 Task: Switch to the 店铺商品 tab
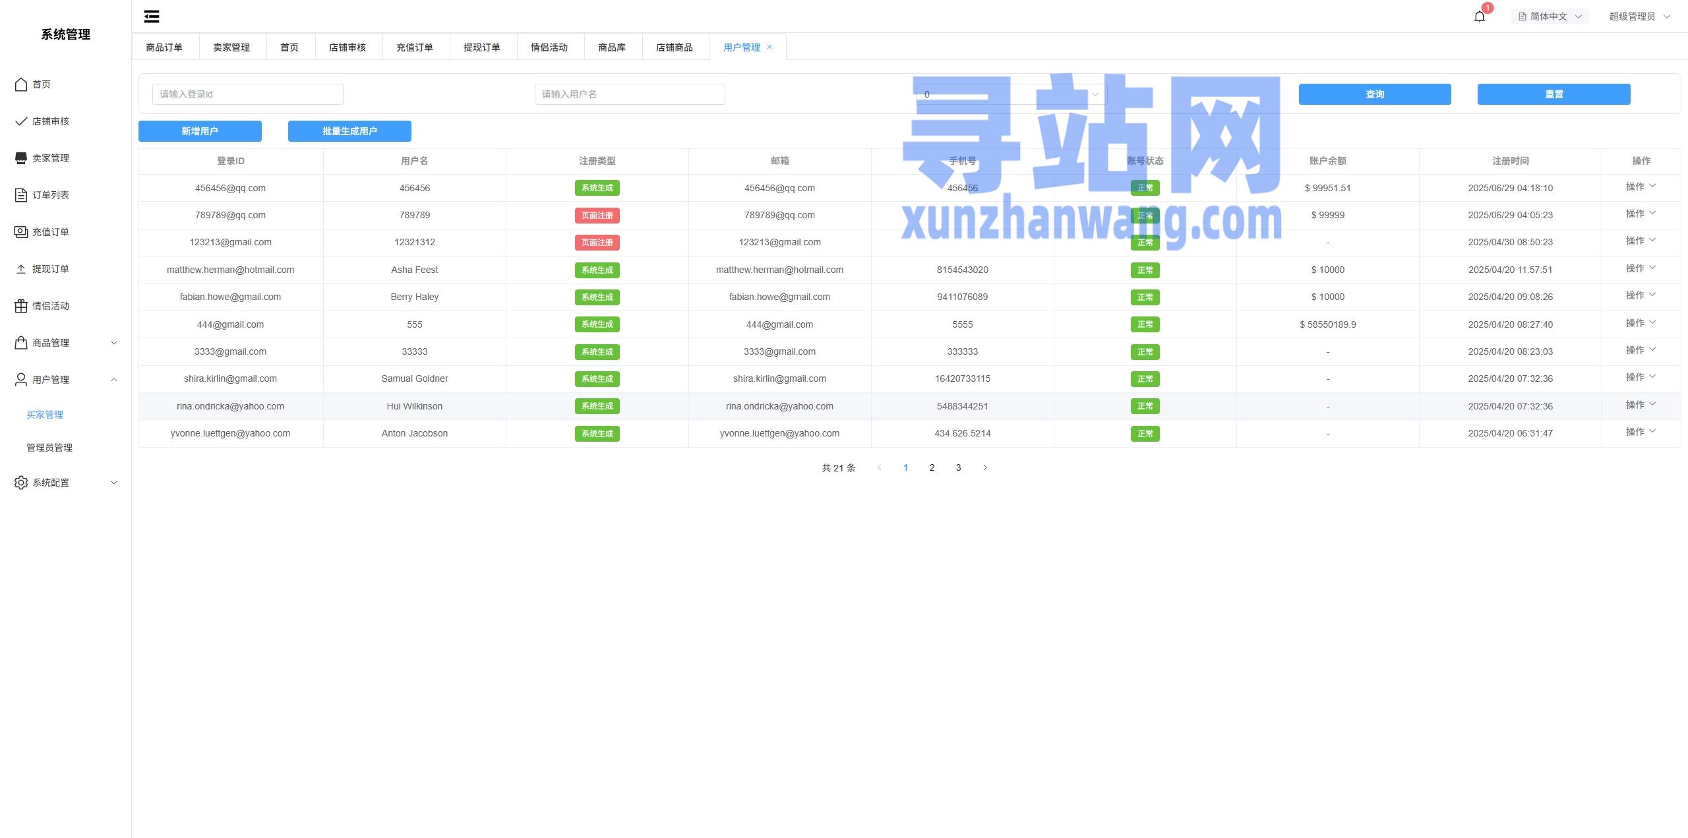[675, 47]
